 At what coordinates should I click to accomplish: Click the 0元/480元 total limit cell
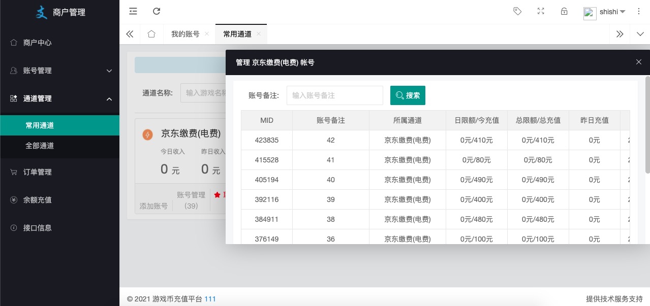[538, 219]
